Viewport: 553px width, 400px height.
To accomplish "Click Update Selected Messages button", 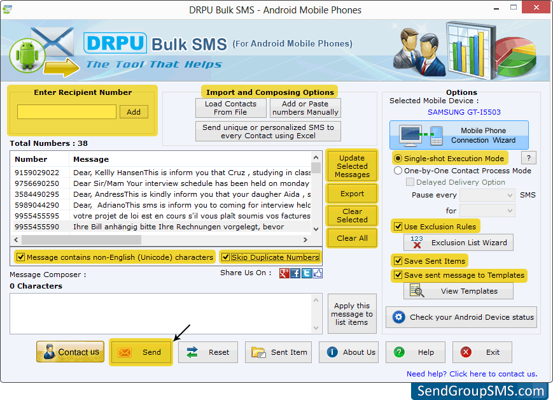I will [x=352, y=166].
